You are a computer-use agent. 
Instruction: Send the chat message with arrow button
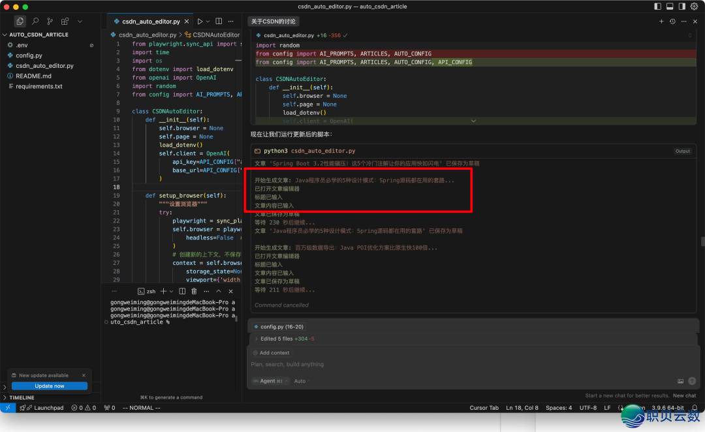[692, 381]
